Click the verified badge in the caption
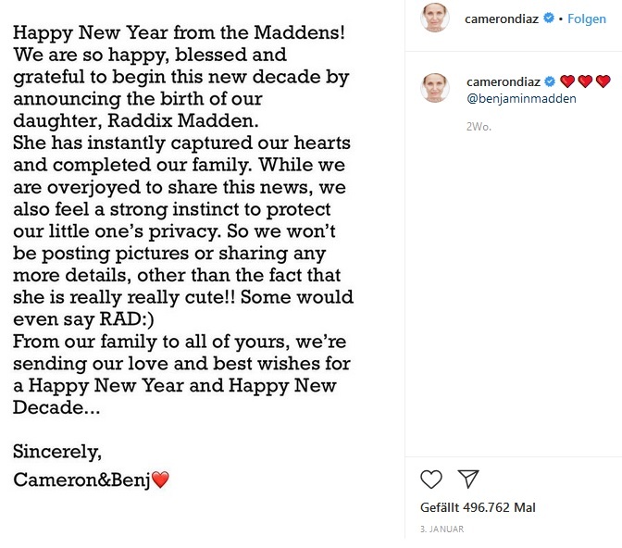This screenshot has height=548, width=622. [x=550, y=81]
